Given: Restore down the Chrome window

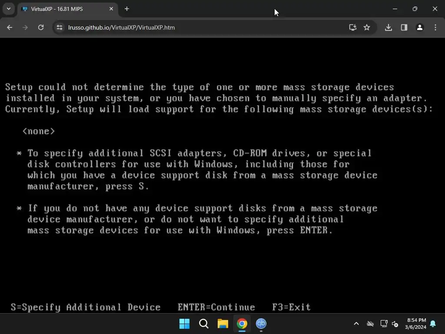Looking at the screenshot, I should [x=415, y=9].
